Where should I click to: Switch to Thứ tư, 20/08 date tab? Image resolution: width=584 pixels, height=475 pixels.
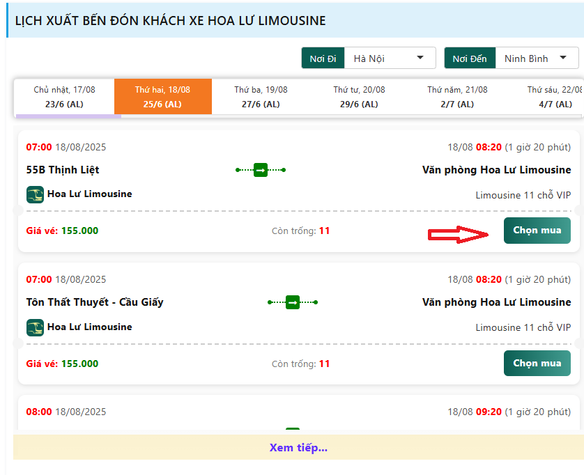(359, 97)
